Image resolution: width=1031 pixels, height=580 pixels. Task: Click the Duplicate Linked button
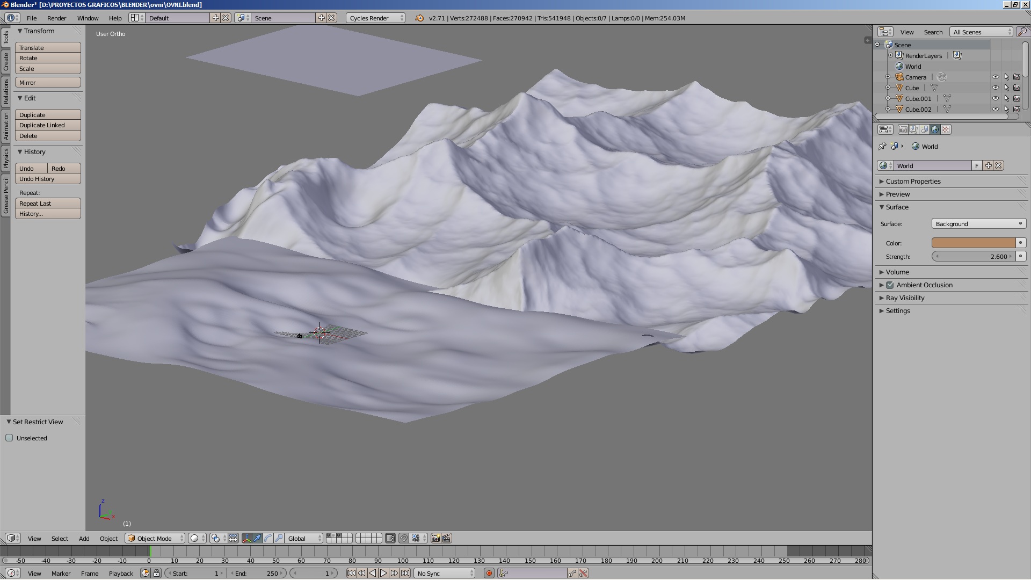48,125
